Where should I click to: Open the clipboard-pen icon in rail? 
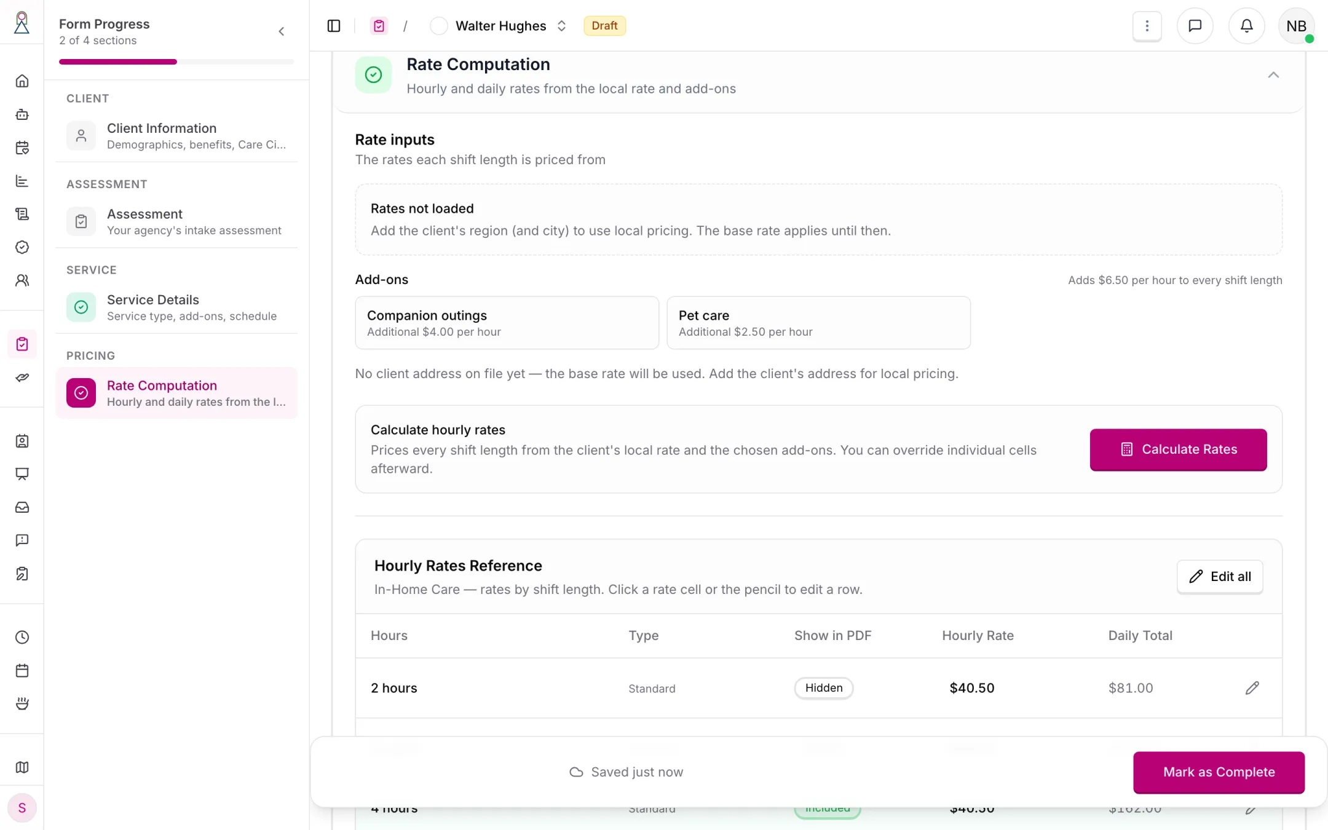click(22, 574)
